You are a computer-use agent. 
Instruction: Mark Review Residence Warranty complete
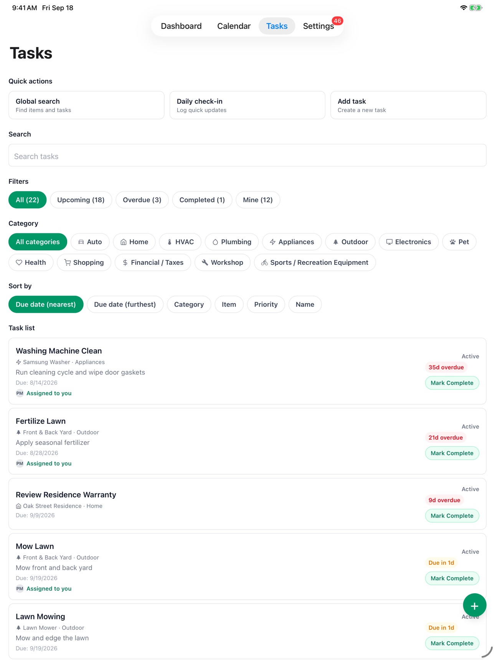point(452,516)
